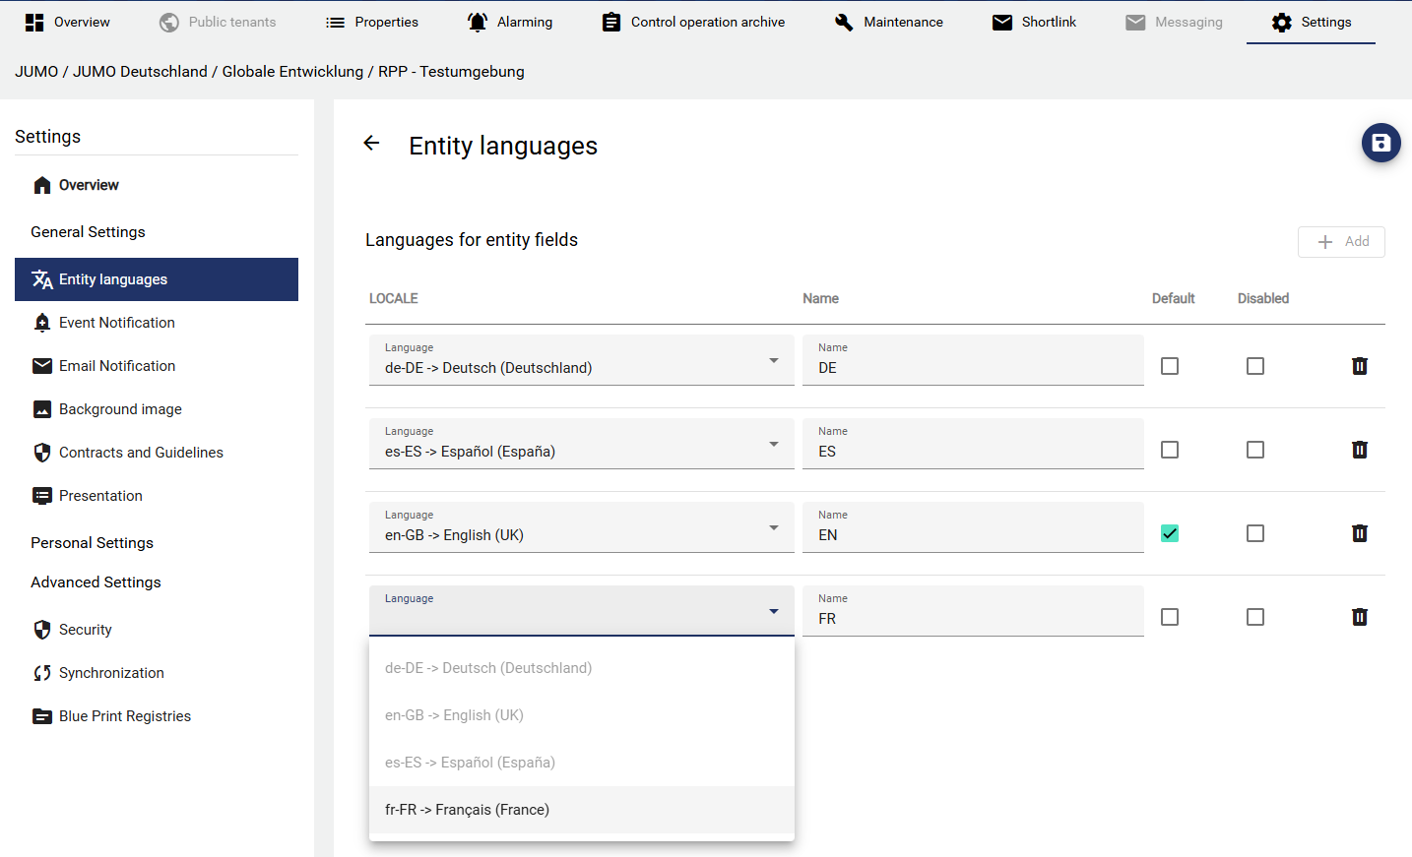Click the Add language button

coord(1341,242)
